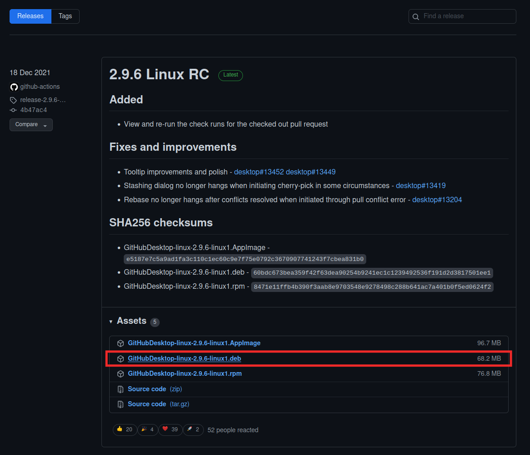The height and width of the screenshot is (455, 530).
Task: Download Source code (tar.gz)
Action: [158, 404]
